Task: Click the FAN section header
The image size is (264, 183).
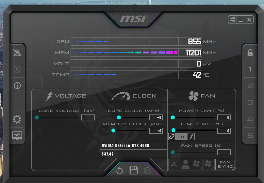Action: click(x=202, y=96)
